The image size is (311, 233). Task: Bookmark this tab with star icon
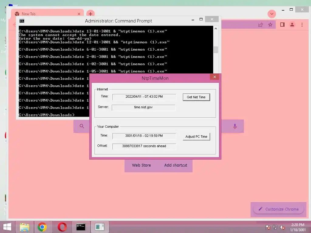pyautogui.click(x=270, y=25)
